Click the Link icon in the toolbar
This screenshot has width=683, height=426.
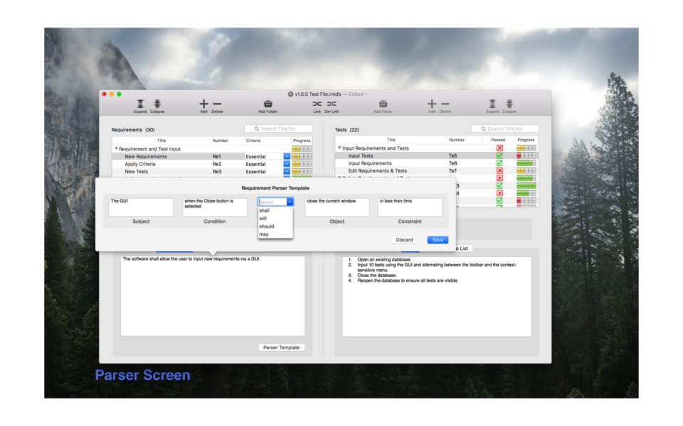[x=317, y=104]
